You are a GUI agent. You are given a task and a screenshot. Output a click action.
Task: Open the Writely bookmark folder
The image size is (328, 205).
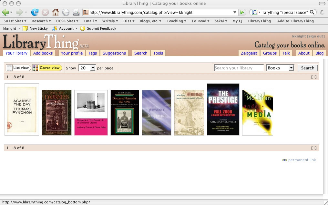[x=110, y=21]
